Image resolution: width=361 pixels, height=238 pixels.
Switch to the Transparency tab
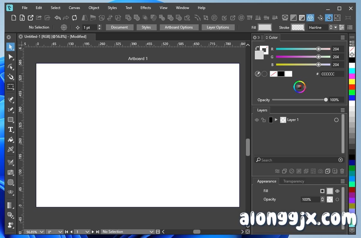coord(293,181)
